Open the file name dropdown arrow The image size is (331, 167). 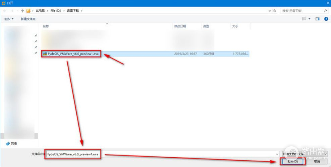[277, 154]
